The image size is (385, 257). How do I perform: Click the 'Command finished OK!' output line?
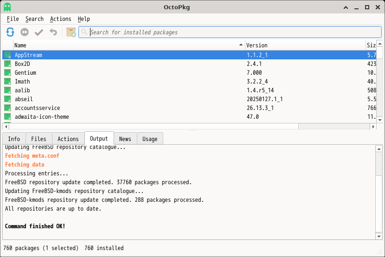coord(35,226)
